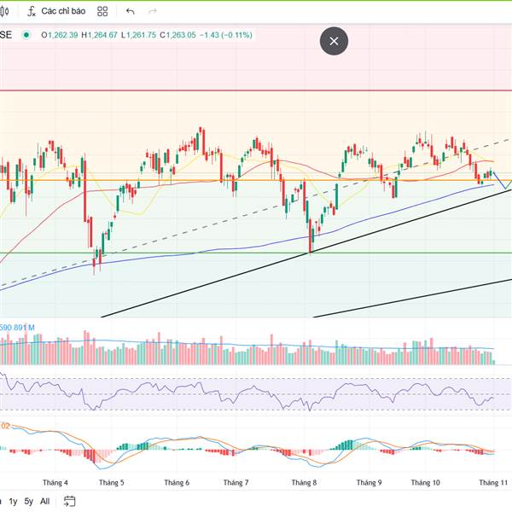Select the red horizontal resistance line
Viewport: 512px width, 512px height.
(x=256, y=90)
